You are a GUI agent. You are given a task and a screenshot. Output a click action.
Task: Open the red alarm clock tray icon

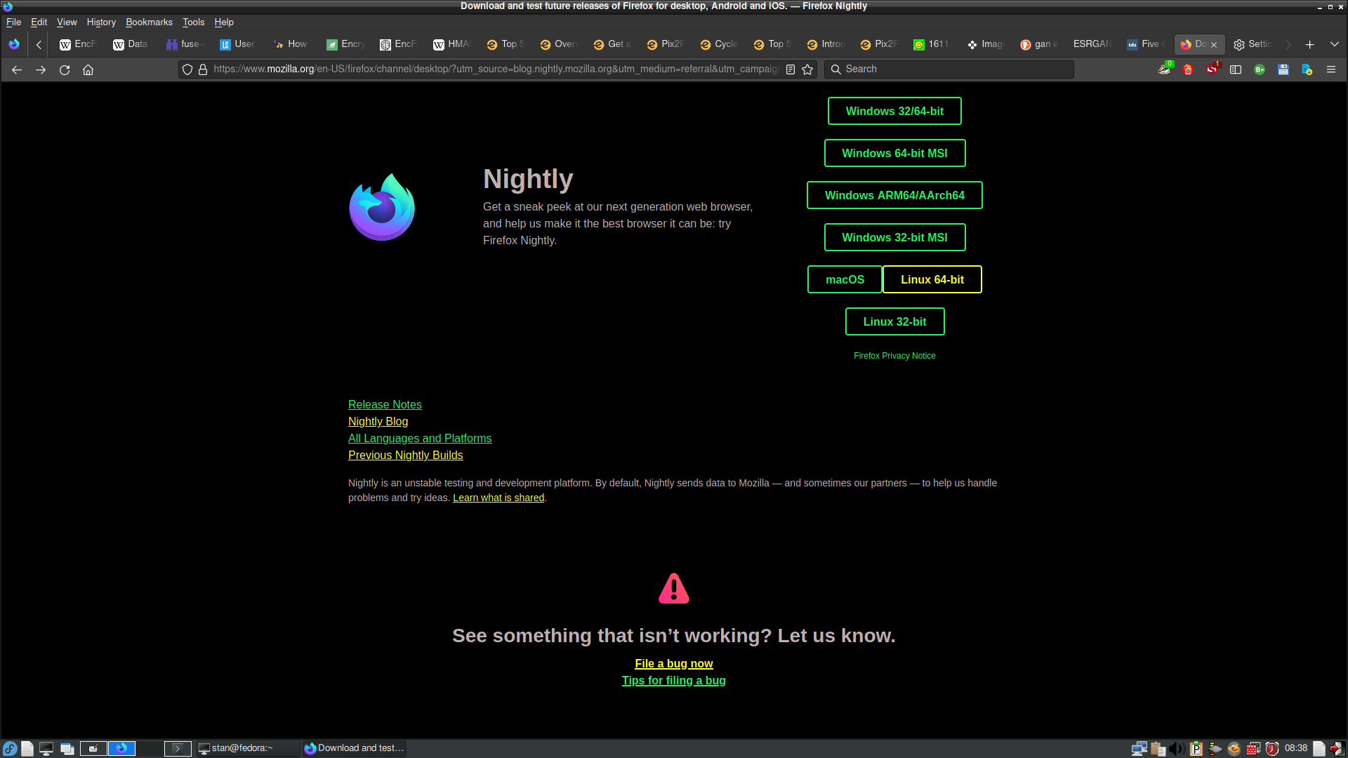pyautogui.click(x=1272, y=749)
